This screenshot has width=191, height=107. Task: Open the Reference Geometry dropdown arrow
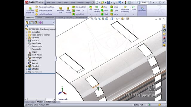125,15
